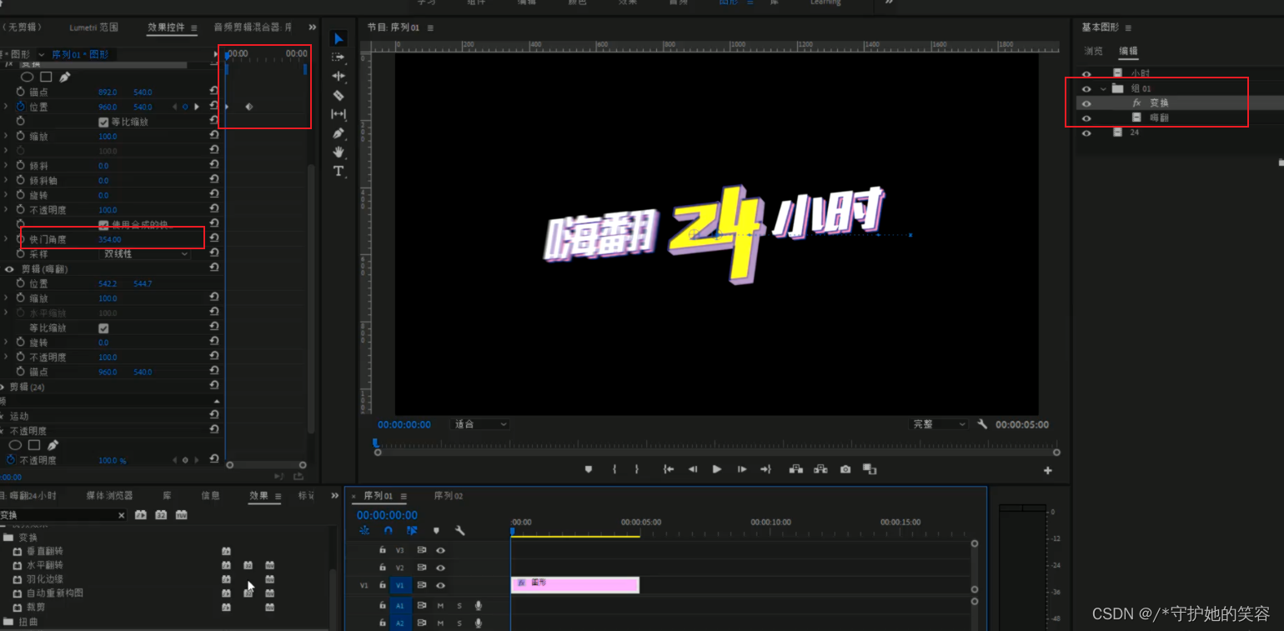Mark In point in Program monitor

(614, 469)
